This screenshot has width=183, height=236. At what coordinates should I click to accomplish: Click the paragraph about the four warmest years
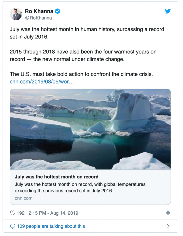(83, 55)
